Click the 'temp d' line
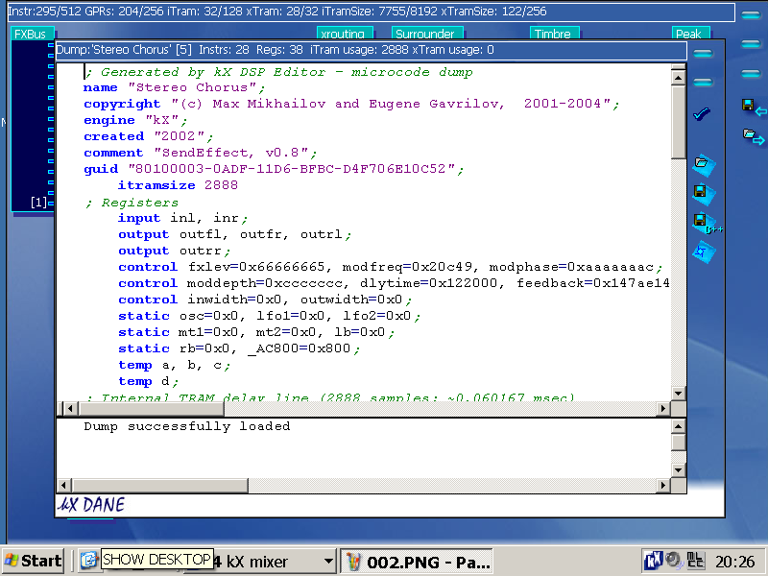The width and height of the screenshot is (768, 576). point(149,381)
